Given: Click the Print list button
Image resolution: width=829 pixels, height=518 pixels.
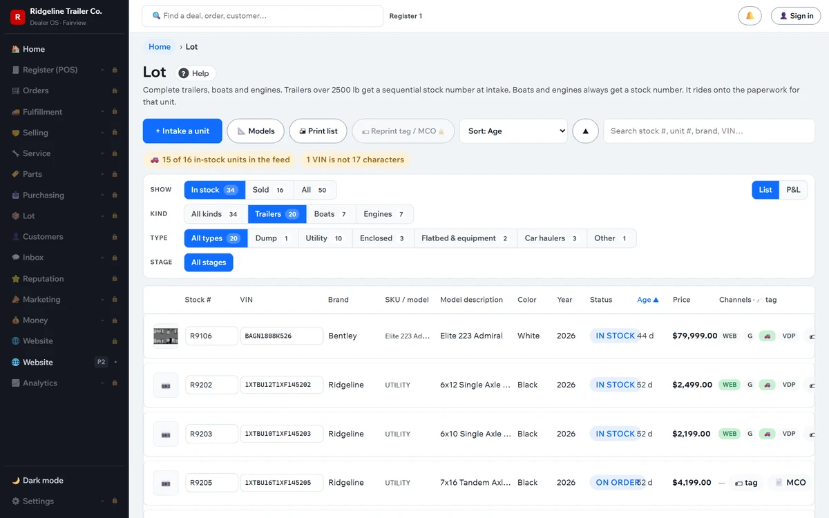Looking at the screenshot, I should [x=318, y=131].
